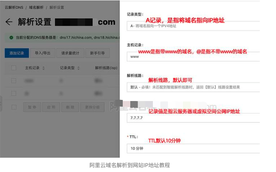
Task: Click the green DNS status check icon
Action: coord(11,38)
